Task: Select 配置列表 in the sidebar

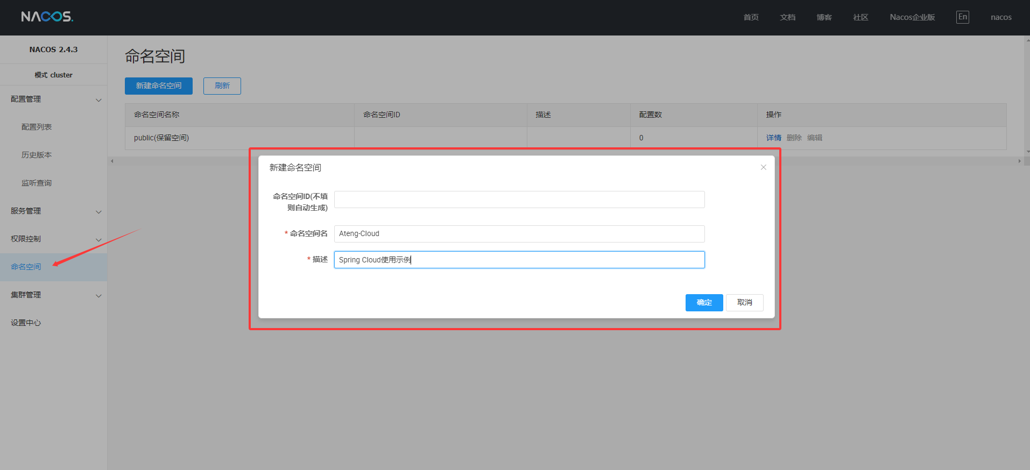Action: (x=37, y=127)
